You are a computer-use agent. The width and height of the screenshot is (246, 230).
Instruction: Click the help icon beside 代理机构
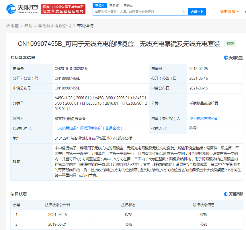click(x=31, y=128)
